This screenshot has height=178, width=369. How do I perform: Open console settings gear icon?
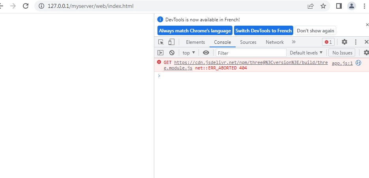tap(366, 52)
